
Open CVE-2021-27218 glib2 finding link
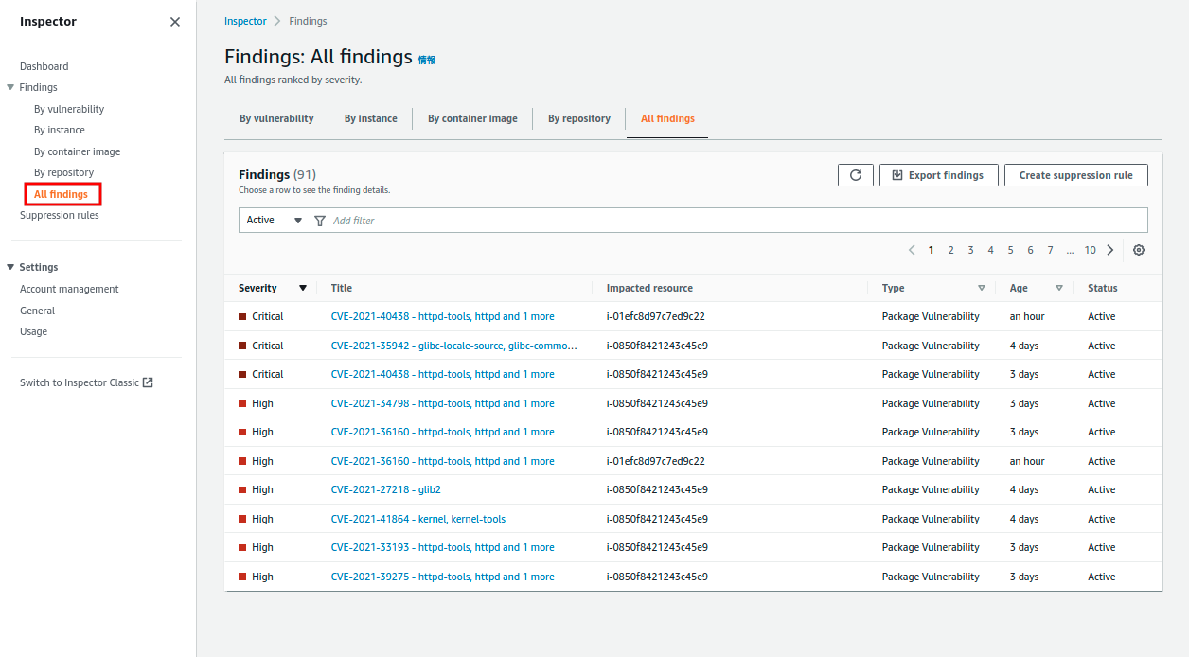385,489
